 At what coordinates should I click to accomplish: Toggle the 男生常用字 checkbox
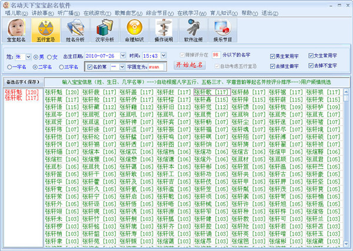click(273, 56)
